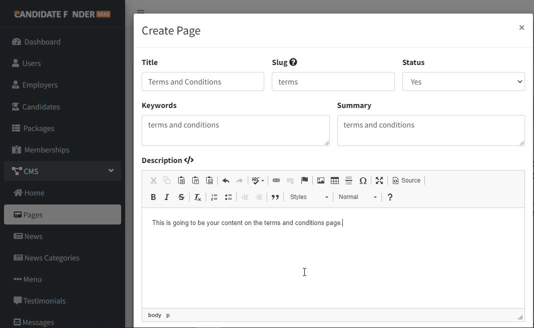Click the Cut icon in editor toolbar
This screenshot has height=328, width=534.
coord(154,180)
